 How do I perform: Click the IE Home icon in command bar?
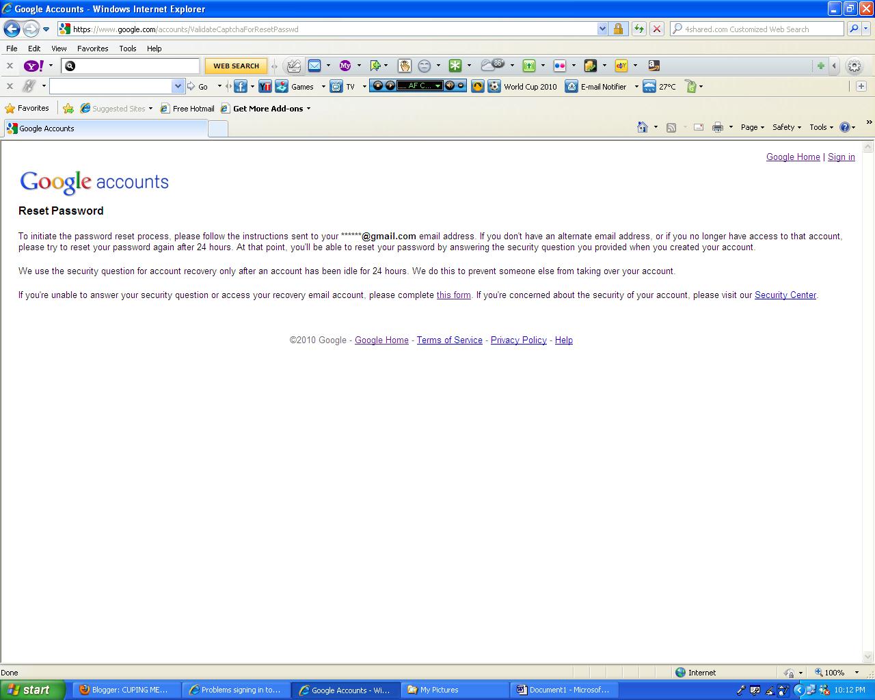coord(642,127)
